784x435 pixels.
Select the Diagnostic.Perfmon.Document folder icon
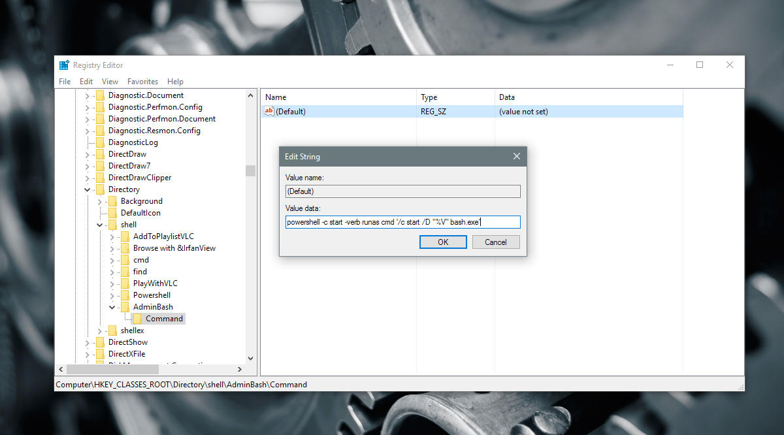(x=100, y=119)
